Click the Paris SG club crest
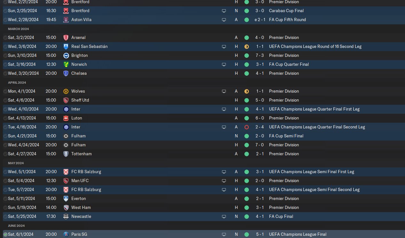 (66, 234)
